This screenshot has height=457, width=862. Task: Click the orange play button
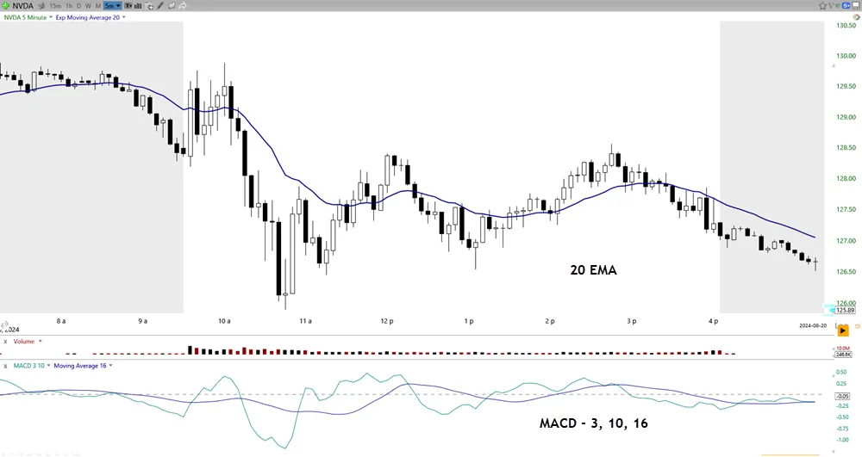pyautogui.click(x=843, y=330)
